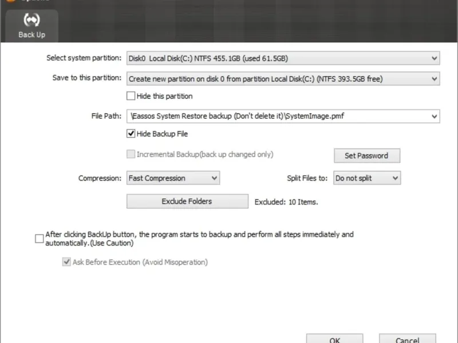
Task: Uncheck the Hide Backup File checkbox
Action: pos(131,134)
